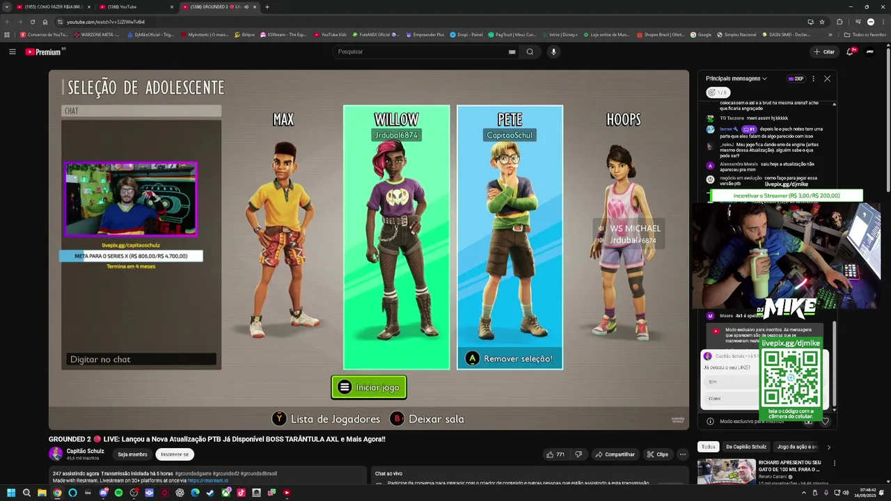
Task: Open the apps grid in bookmarks bar
Action: tap(7, 35)
